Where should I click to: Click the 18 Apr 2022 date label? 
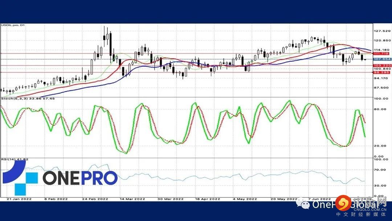(208, 199)
